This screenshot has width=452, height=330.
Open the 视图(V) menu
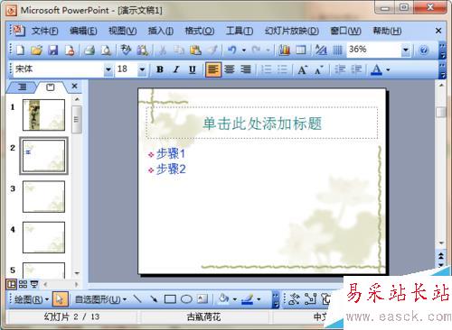point(123,31)
